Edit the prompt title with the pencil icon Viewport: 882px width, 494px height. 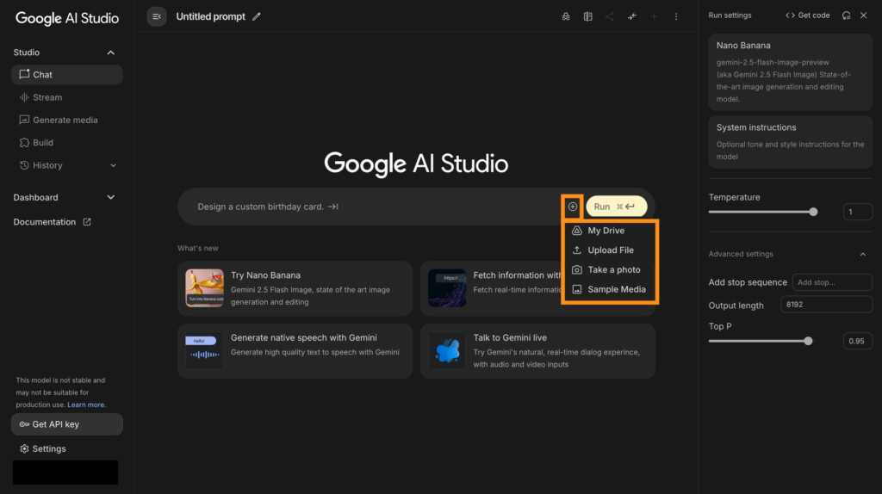(257, 17)
